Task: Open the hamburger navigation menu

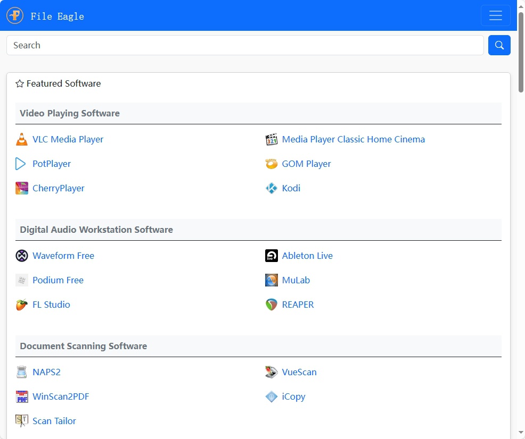Action: pyautogui.click(x=495, y=15)
